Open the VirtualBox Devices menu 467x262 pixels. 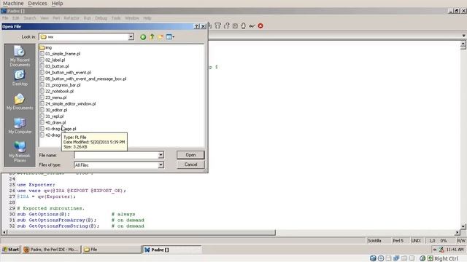(x=37, y=3)
